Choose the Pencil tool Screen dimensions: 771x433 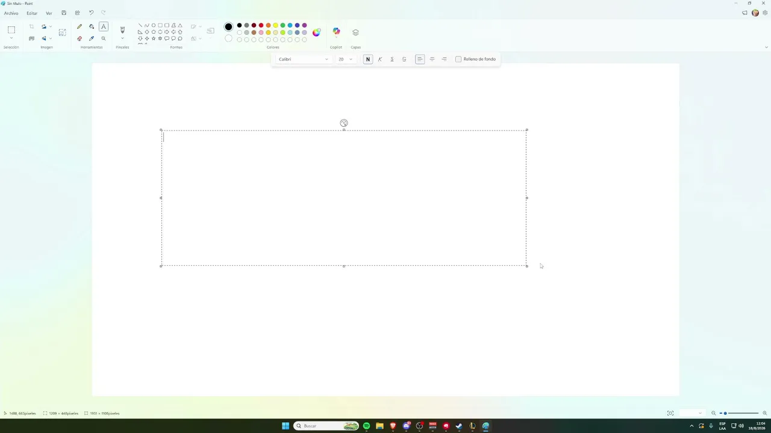tap(80, 26)
